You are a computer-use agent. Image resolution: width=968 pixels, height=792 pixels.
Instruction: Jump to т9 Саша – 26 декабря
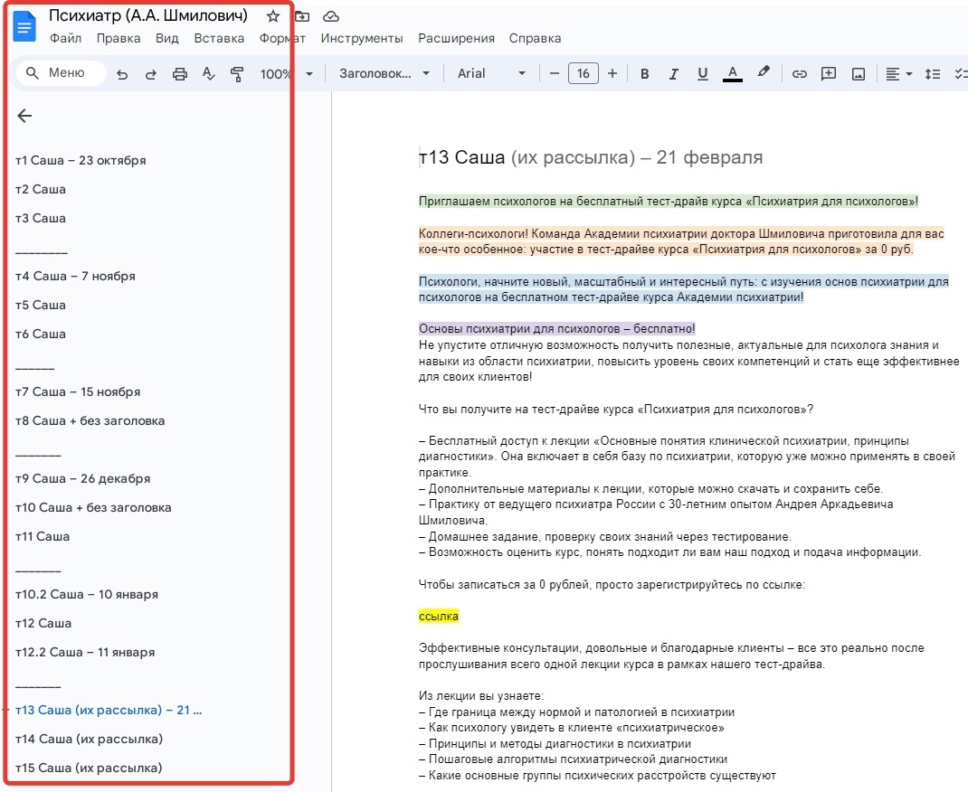[82, 478]
